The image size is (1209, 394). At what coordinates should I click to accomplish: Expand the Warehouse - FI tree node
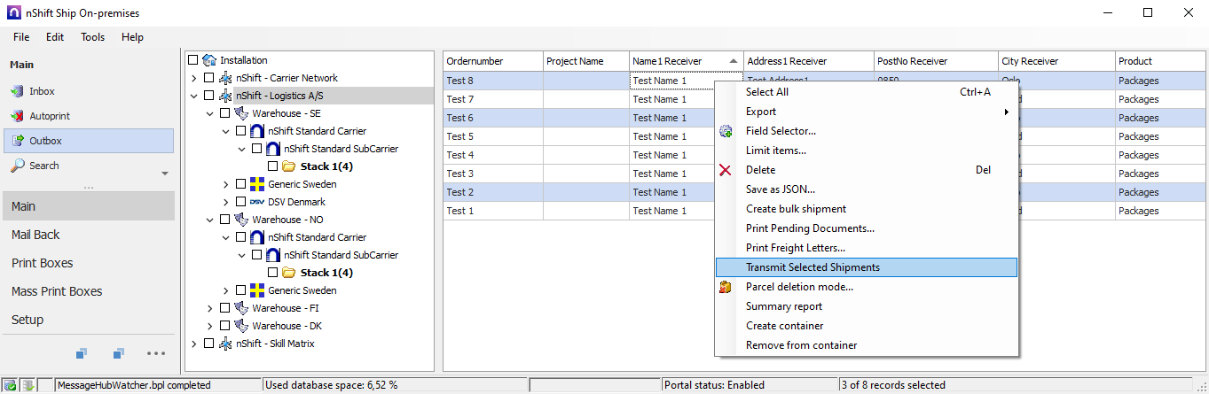pos(210,308)
